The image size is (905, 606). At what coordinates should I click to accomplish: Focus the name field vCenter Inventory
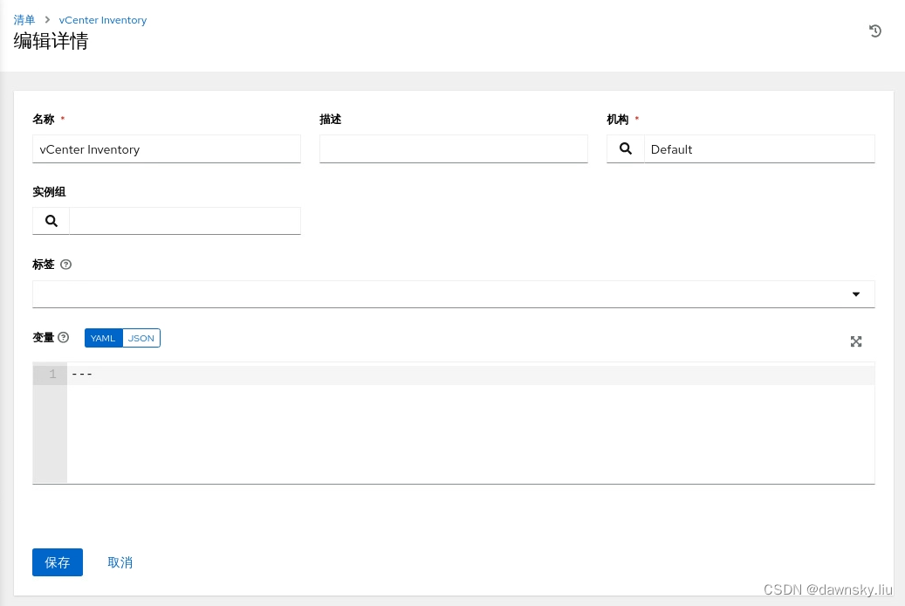point(166,149)
